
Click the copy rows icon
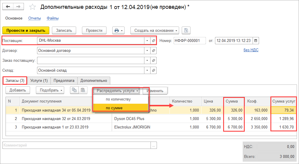75,90
